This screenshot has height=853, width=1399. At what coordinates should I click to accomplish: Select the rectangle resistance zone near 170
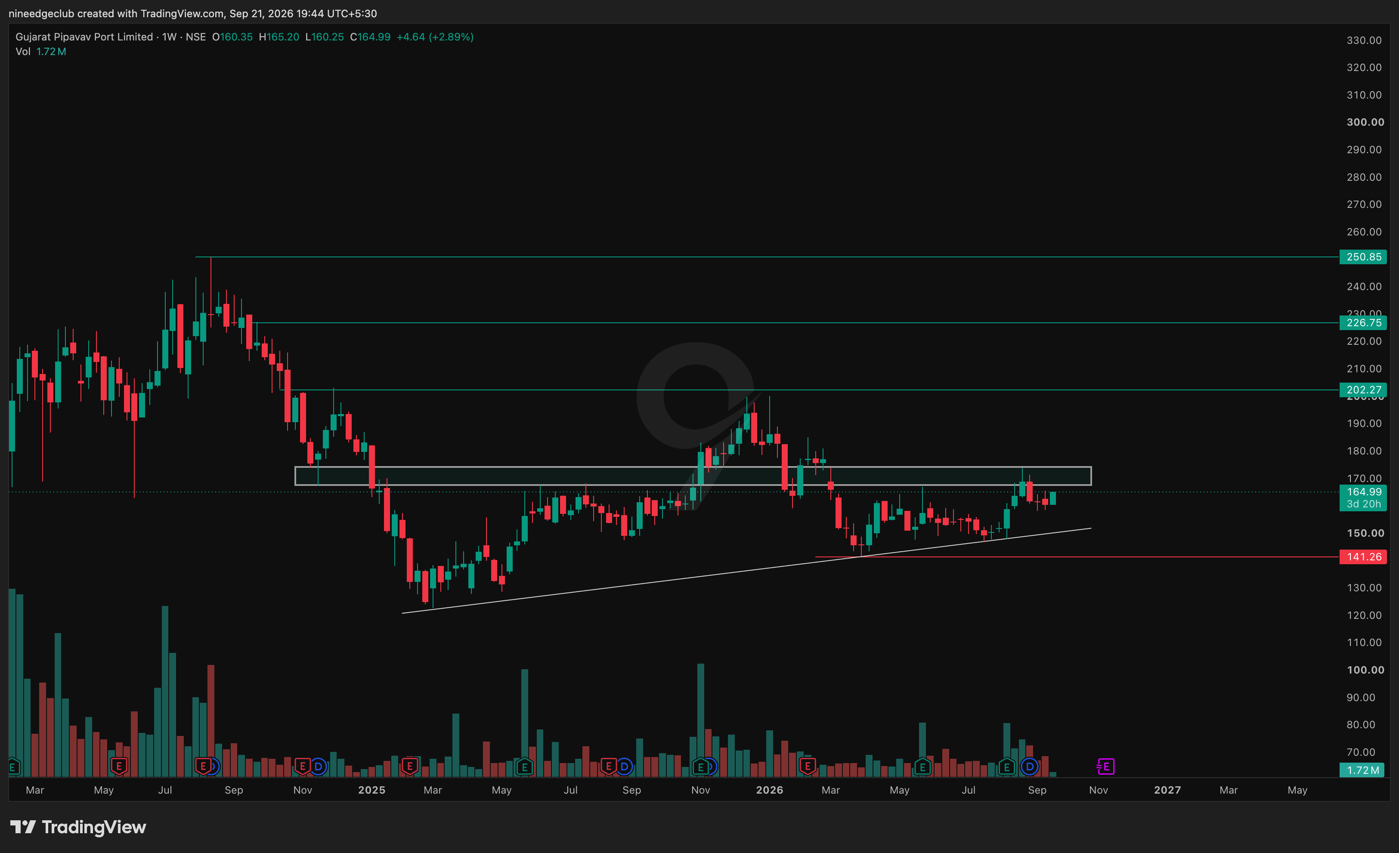click(x=693, y=476)
